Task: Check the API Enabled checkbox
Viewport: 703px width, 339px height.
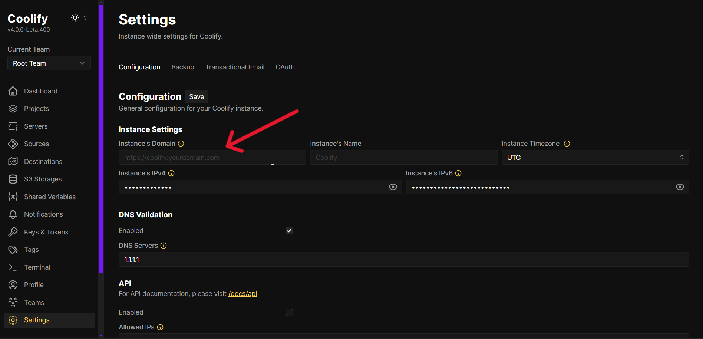Action: tap(289, 312)
